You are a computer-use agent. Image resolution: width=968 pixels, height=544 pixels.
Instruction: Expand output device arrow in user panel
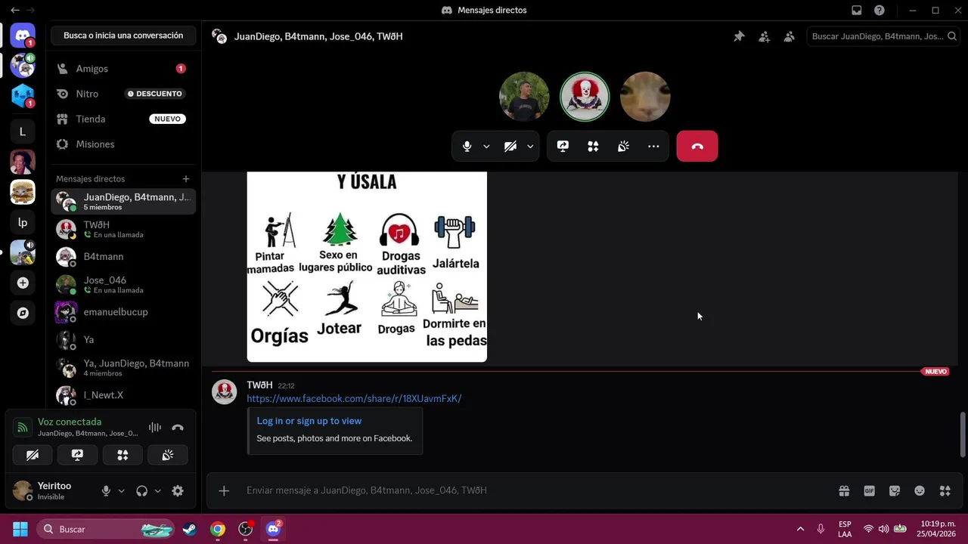157,491
